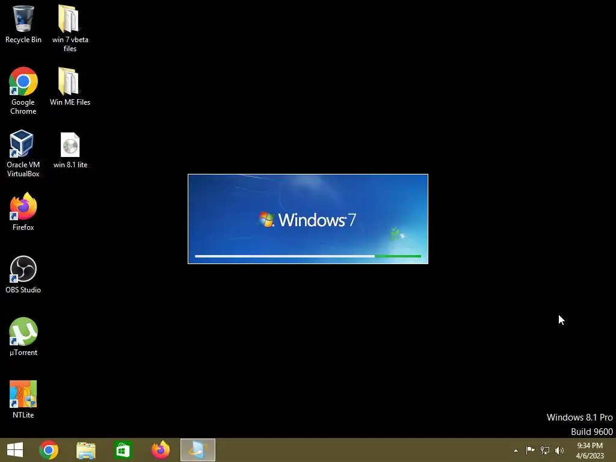Open the Windows Store from the taskbar

(123, 450)
